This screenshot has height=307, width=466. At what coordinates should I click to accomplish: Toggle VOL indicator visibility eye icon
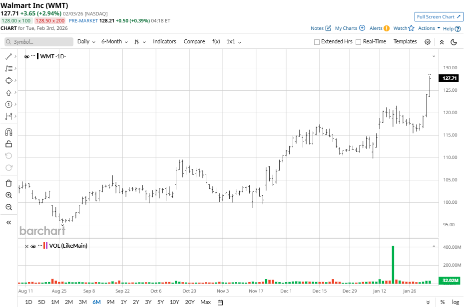click(33, 246)
